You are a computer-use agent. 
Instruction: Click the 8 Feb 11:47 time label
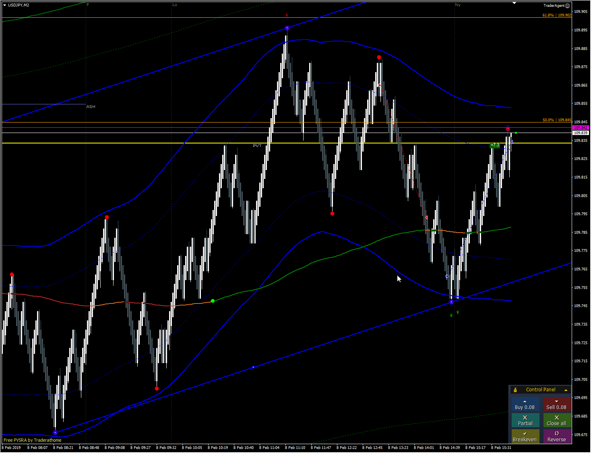click(321, 447)
